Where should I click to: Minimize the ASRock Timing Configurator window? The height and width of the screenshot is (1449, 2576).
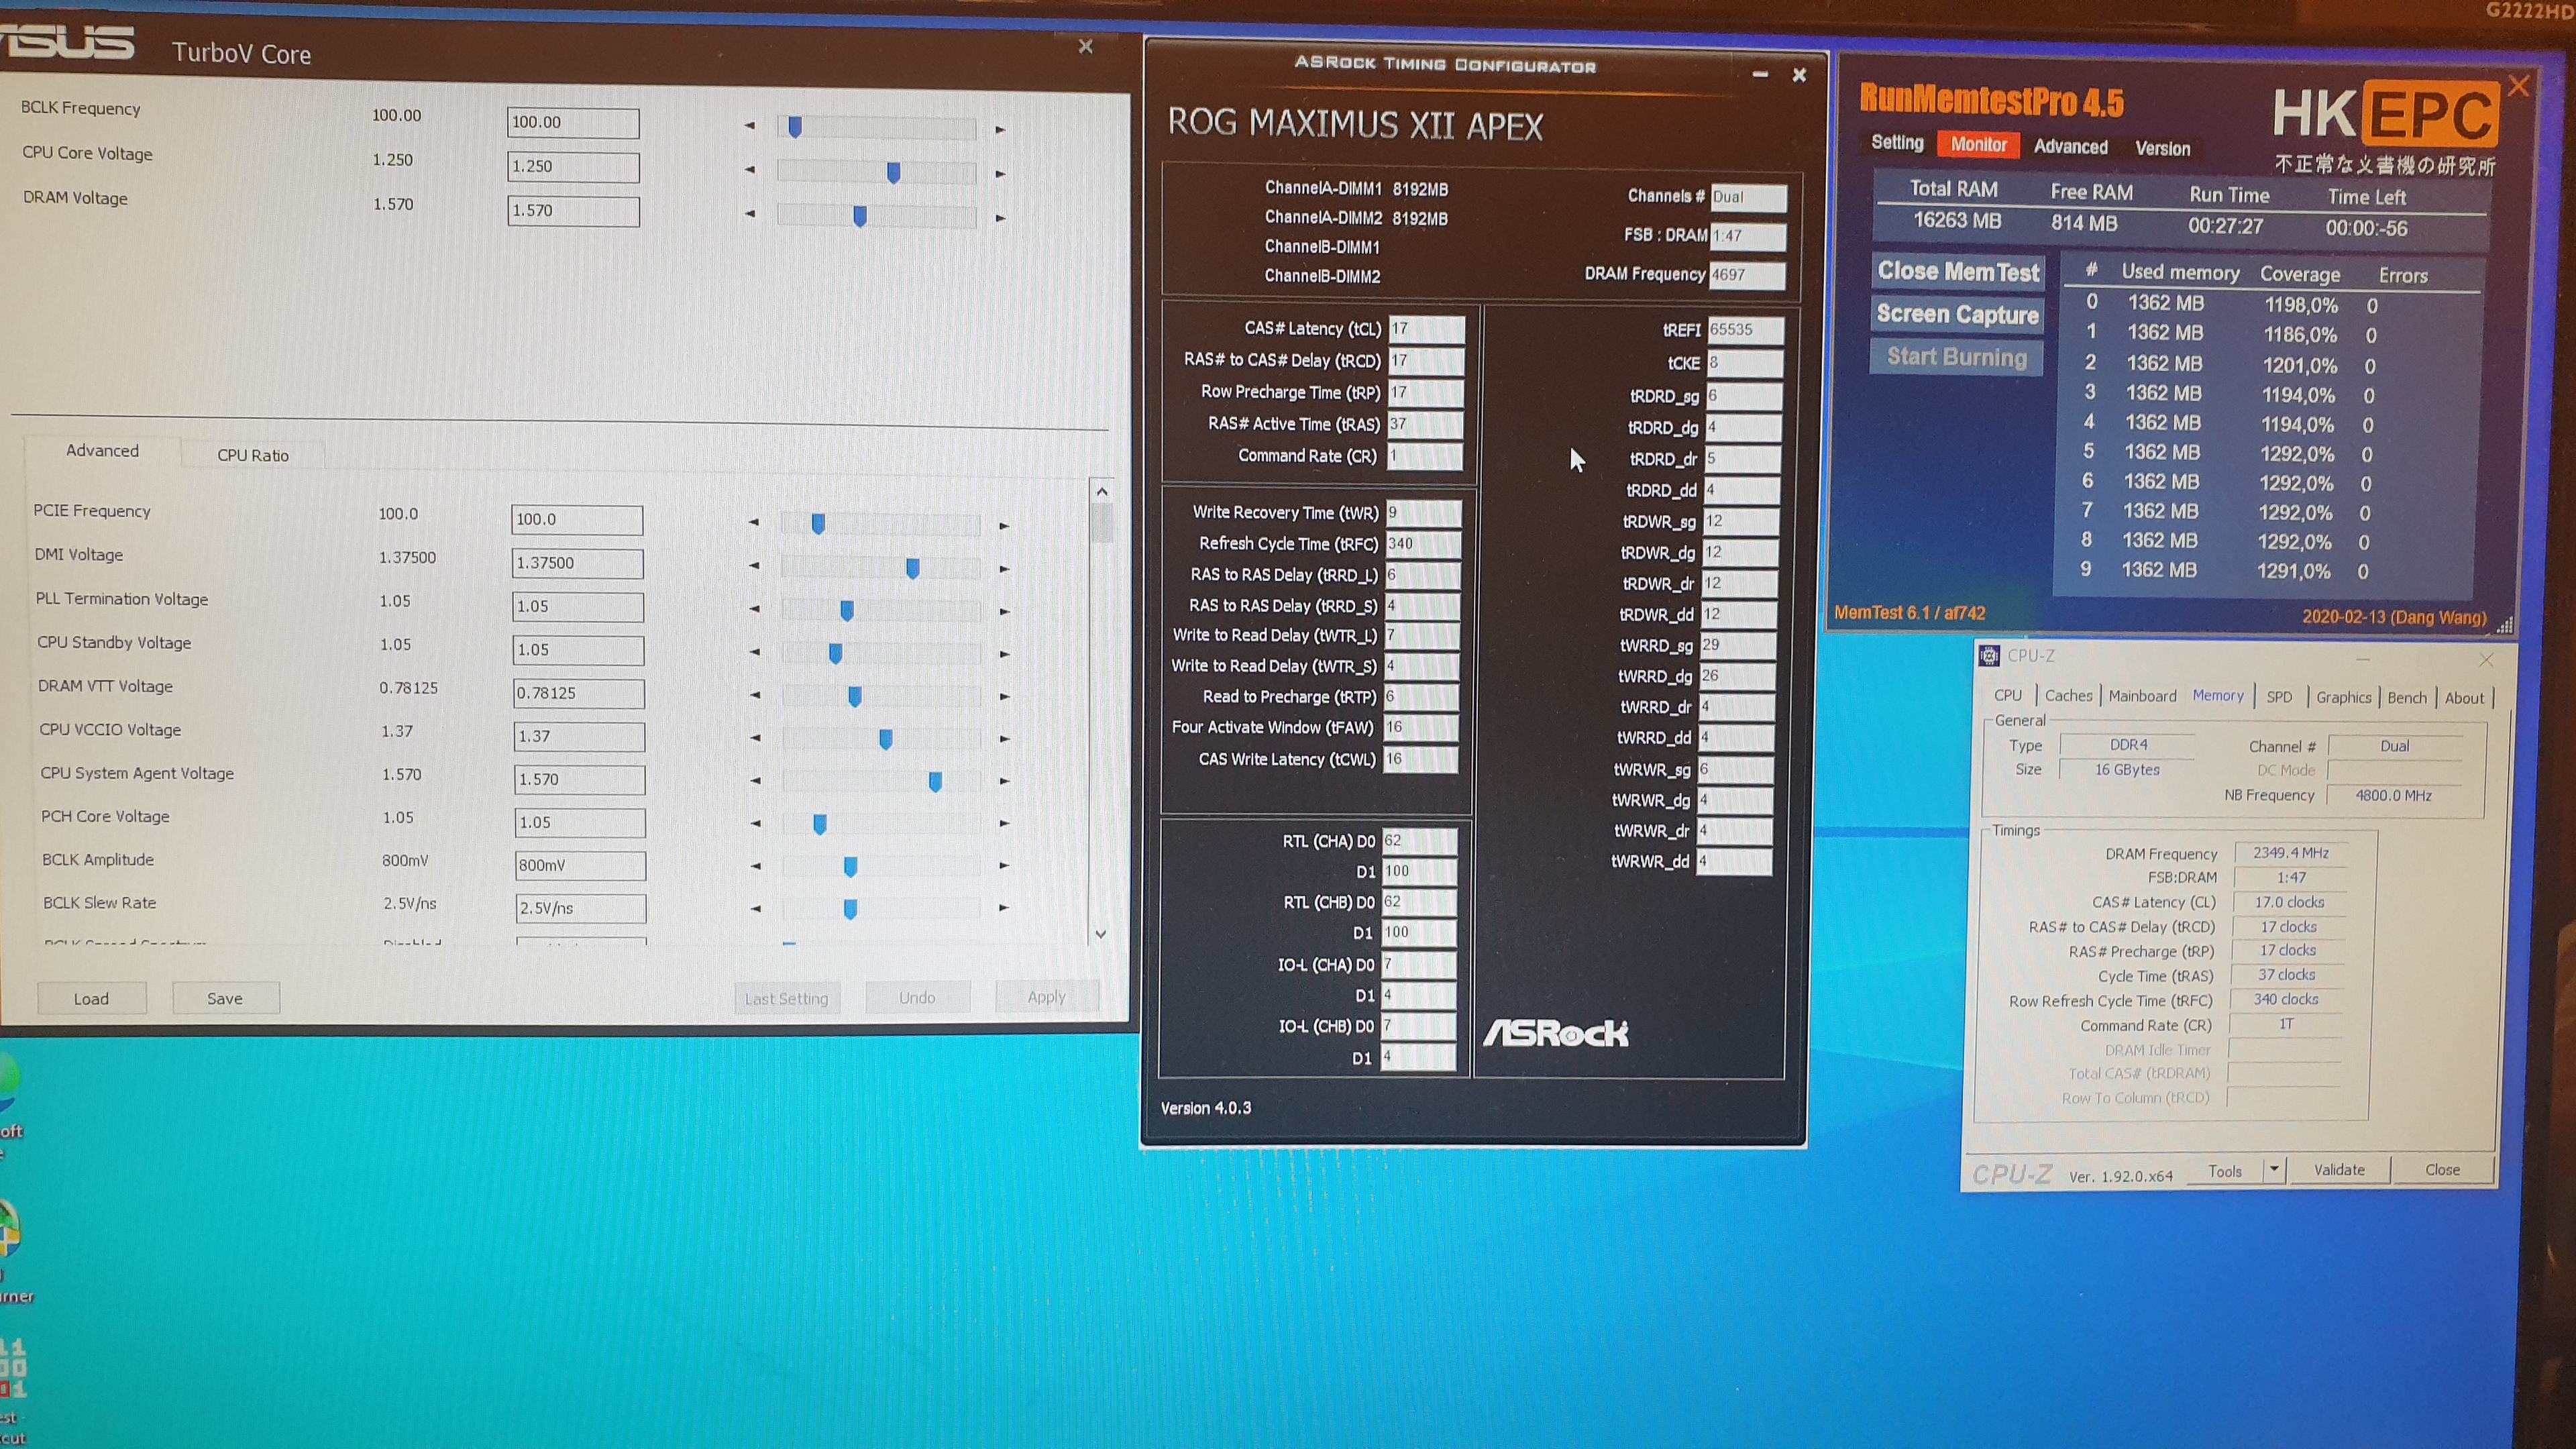[1760, 75]
